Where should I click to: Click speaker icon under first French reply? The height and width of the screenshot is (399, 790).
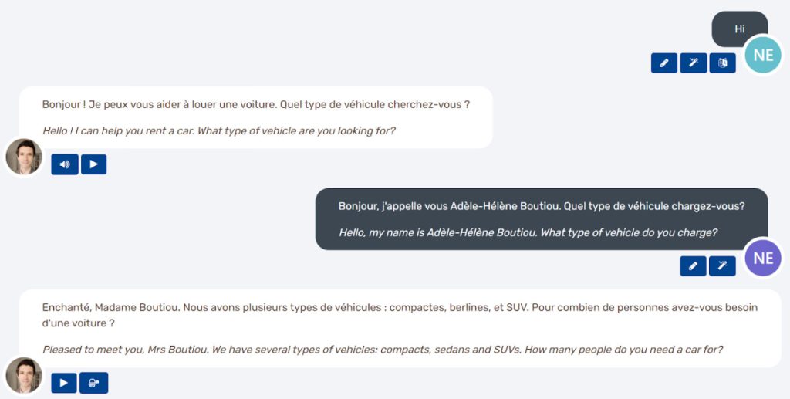(65, 164)
